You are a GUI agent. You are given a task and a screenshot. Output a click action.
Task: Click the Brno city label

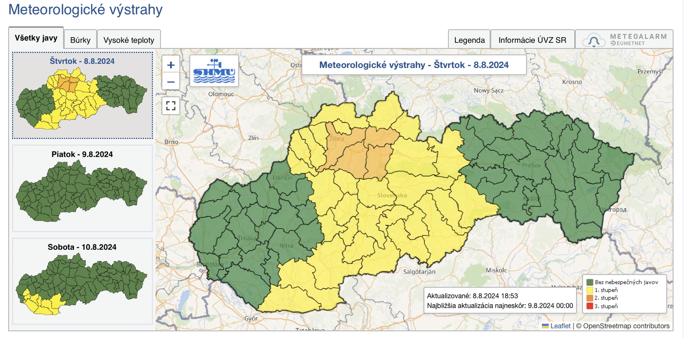tap(171, 142)
